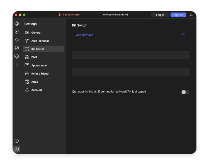Image resolution: width=209 pixels, height=165 pixels.
Task: Open Auto-connect settings
Action: (x=43, y=41)
